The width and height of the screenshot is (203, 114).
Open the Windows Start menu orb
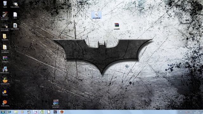pos(3,112)
